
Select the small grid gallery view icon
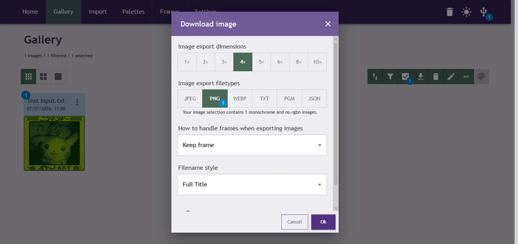tap(28, 76)
